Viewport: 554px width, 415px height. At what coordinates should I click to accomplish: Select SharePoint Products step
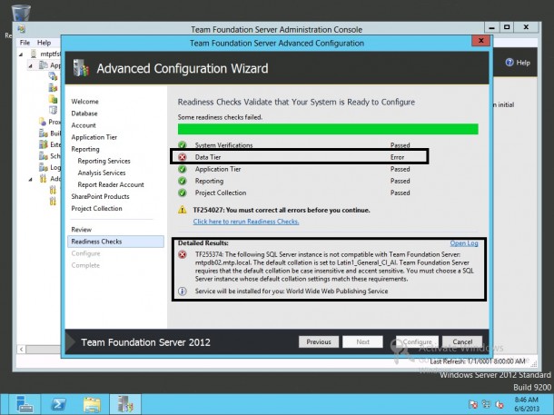[100, 196]
